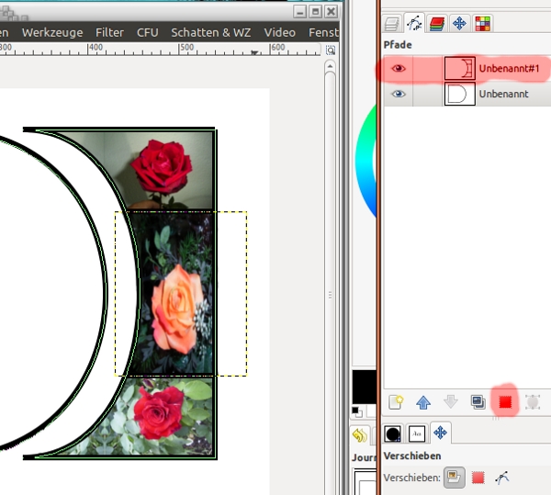Set Verschieben mode to move selection
The height and width of the screenshot is (495, 551).
478,478
